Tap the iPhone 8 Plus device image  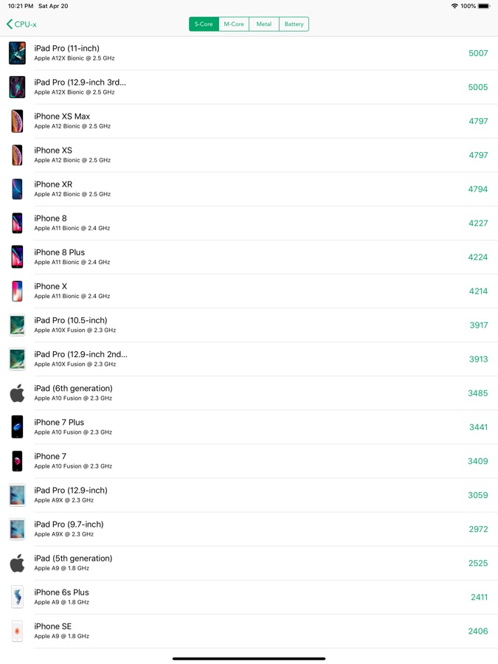click(17, 257)
